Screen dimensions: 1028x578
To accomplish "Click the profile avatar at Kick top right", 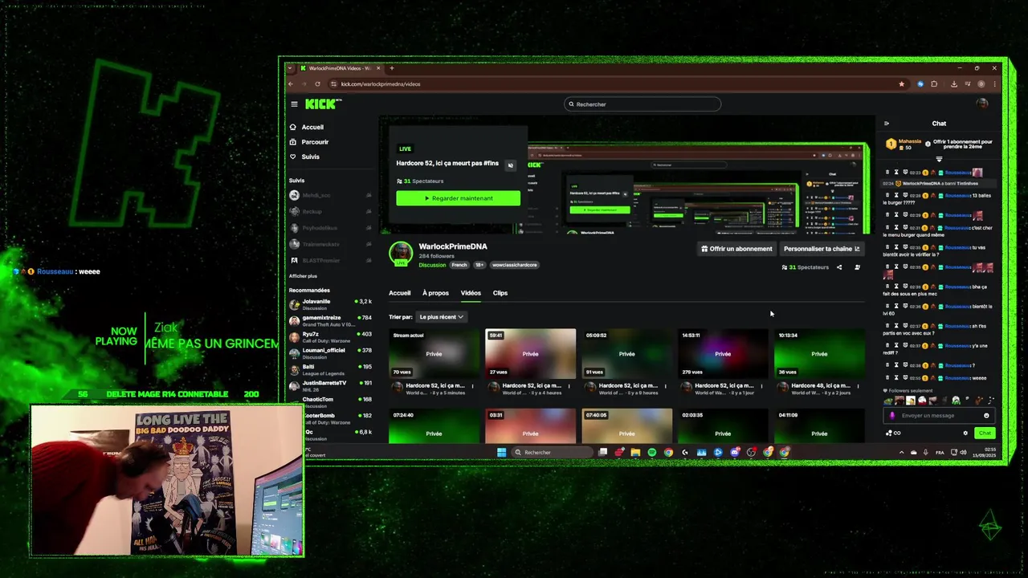I will [x=981, y=104].
